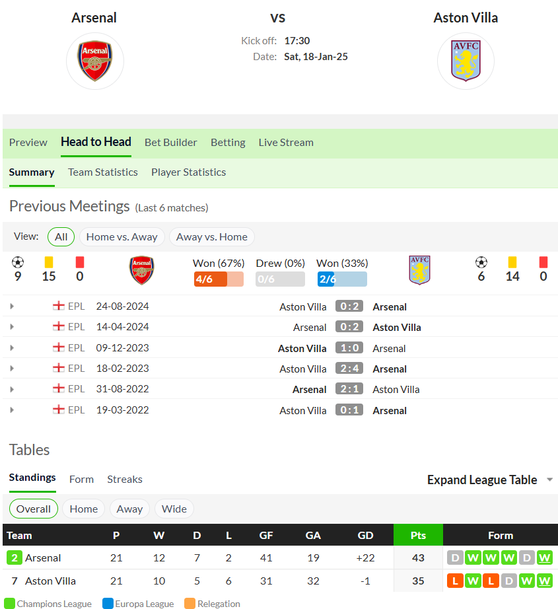
Task: Select the Home vs. Away view filter
Action: pos(122,237)
